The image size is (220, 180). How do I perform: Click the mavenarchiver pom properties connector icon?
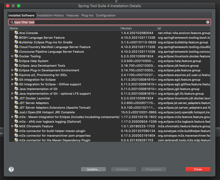point(16,136)
